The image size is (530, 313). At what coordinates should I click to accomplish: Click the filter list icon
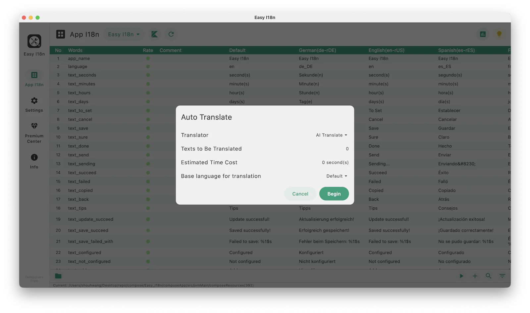pos(503,276)
